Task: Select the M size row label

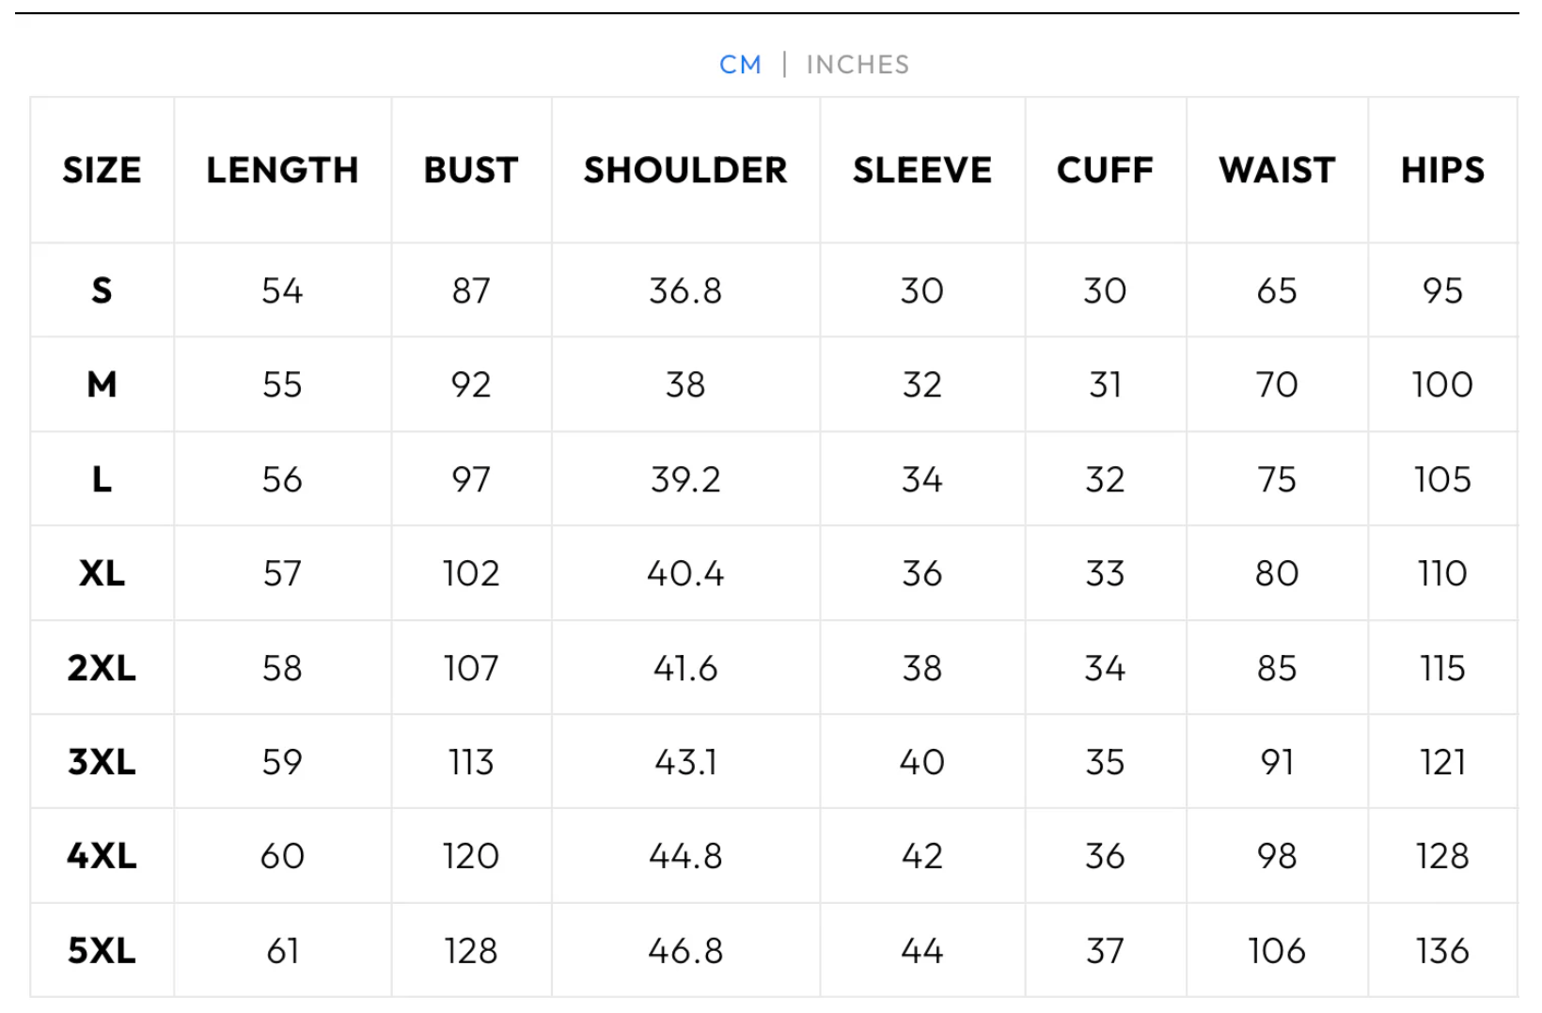Action: pyautogui.click(x=102, y=384)
